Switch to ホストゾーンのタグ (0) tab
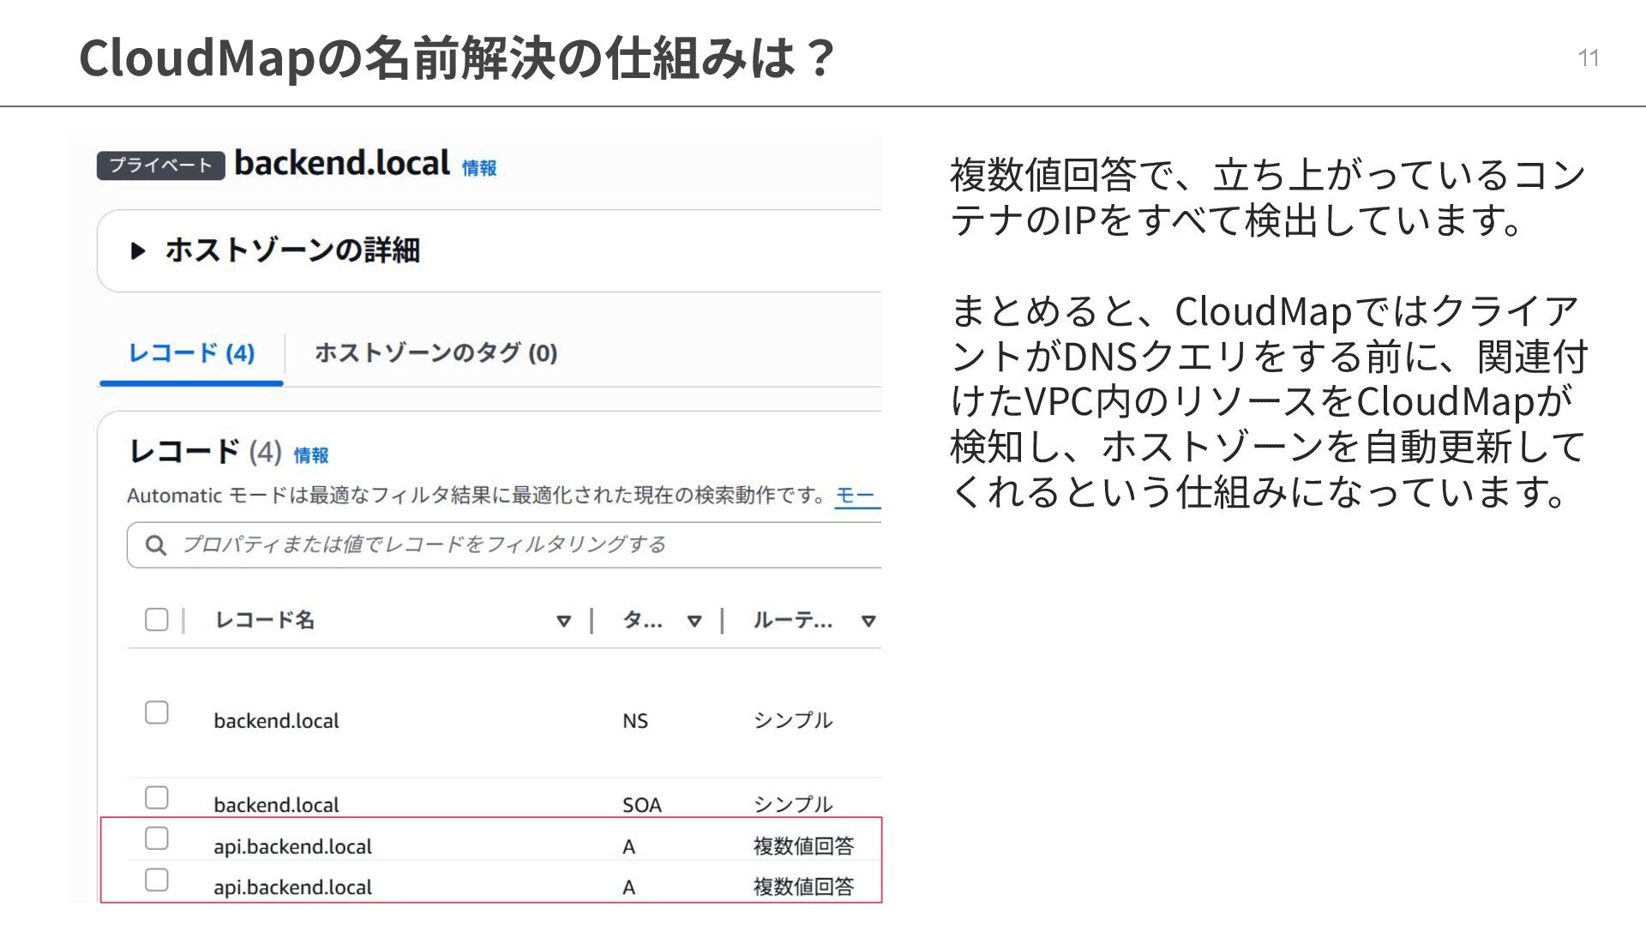This screenshot has height=926, width=1646. (436, 353)
